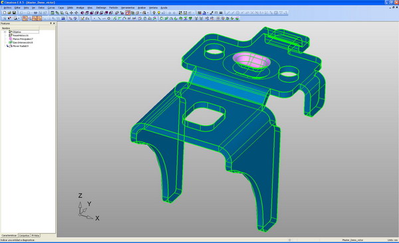This screenshot has height=243, width=399.
Task: Click the New file icon
Action: coord(5,13)
